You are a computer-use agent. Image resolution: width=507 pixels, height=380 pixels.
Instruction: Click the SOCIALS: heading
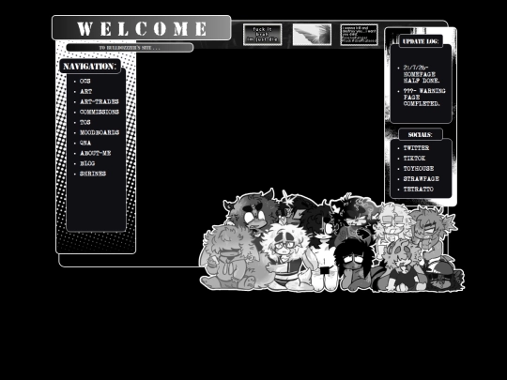pyautogui.click(x=421, y=134)
